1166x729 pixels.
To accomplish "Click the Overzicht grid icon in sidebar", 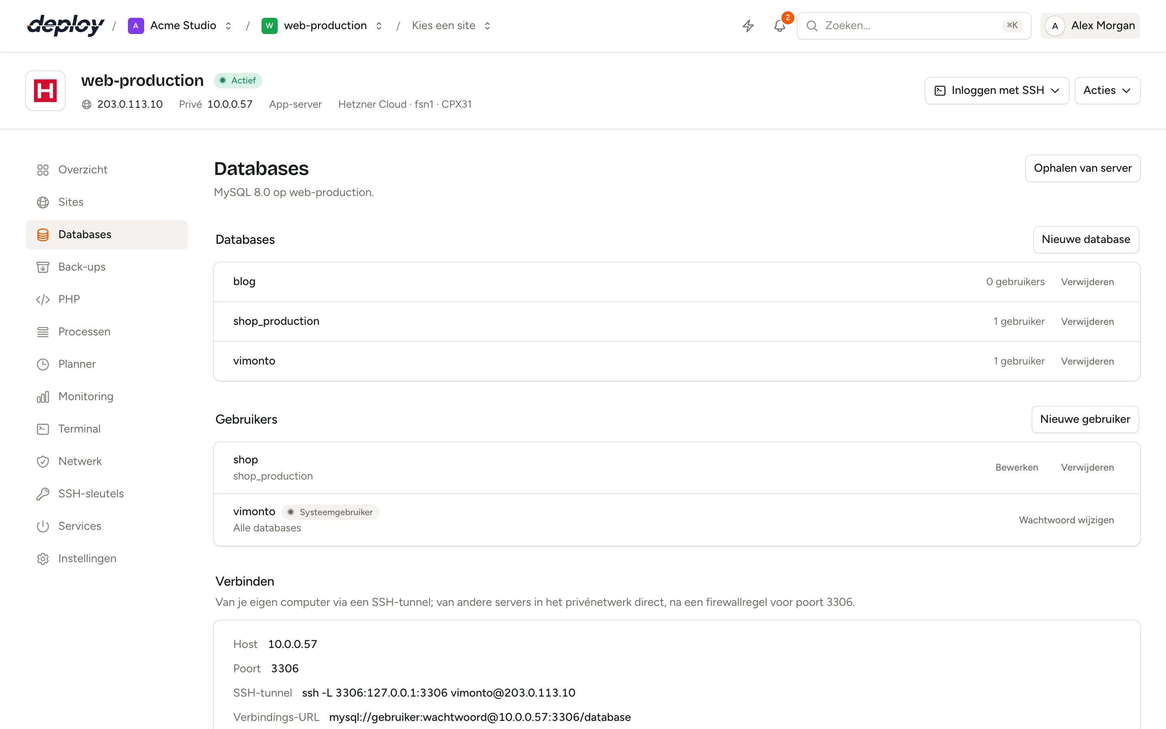I will coord(43,170).
